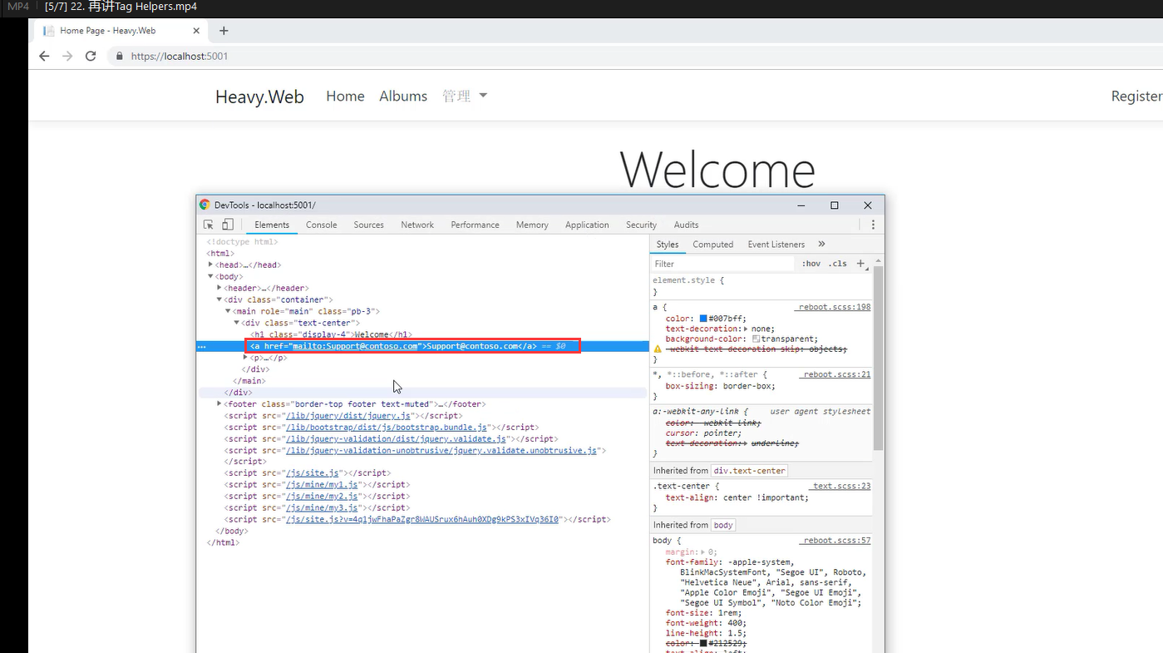Click the browser back arrow
Screen dimensions: 1163x653
pos(44,56)
